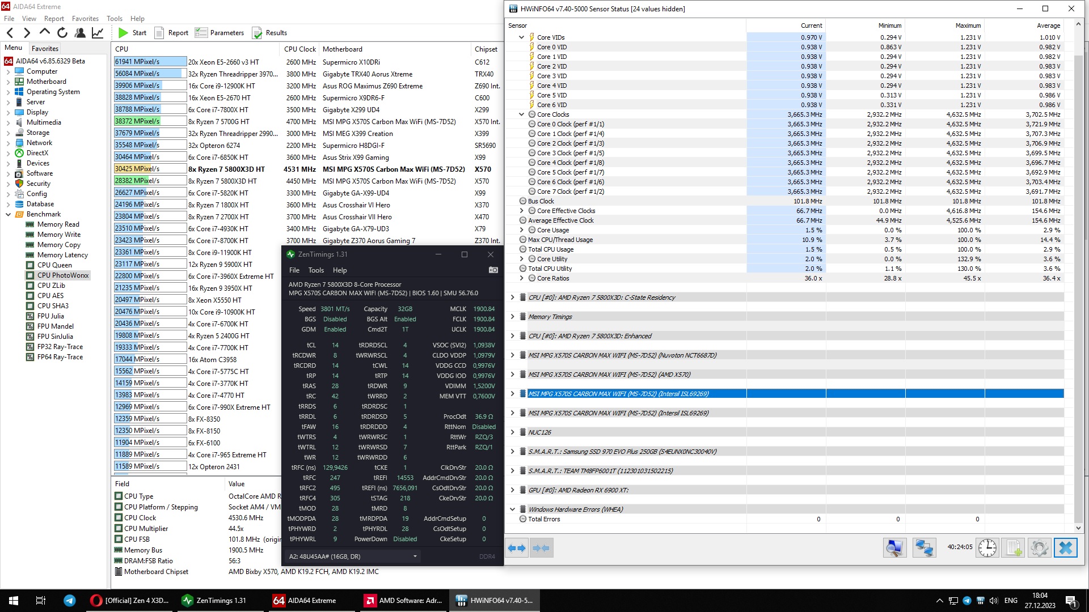This screenshot has width=1089, height=612.
Task: Expand the Memory Timings sensor group
Action: [512, 317]
